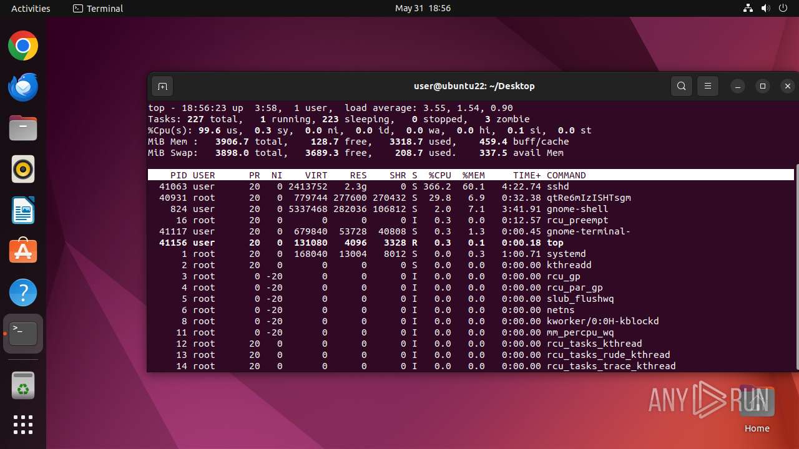Screen dimensions: 799x449
Task: Click the rcu_tasks_trace_kthread row
Action: click(x=471, y=366)
